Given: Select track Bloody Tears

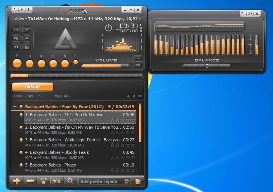Looking at the screenshot, I should [x=80, y=155].
